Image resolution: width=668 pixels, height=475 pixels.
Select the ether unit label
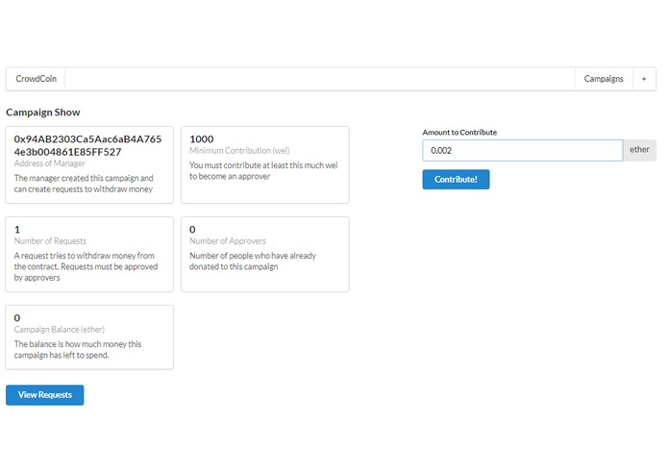click(639, 150)
